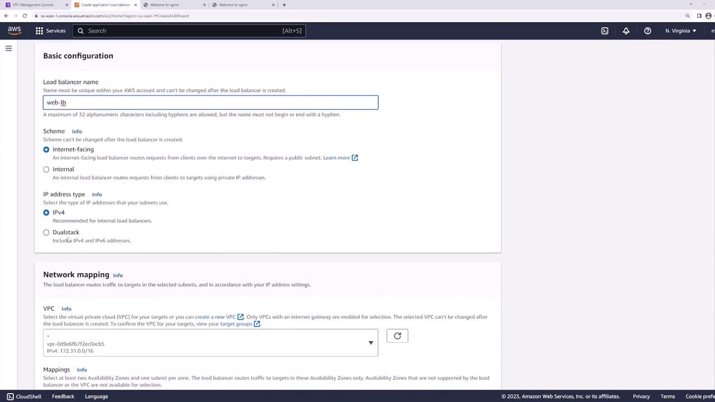
Task: Open the VPC Info link
Action: tap(66, 309)
